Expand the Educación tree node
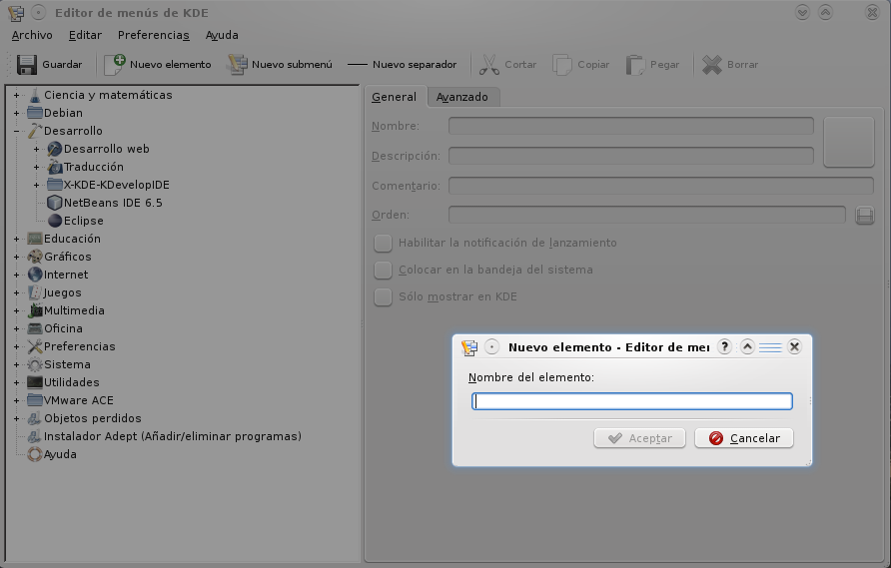 (x=16, y=240)
